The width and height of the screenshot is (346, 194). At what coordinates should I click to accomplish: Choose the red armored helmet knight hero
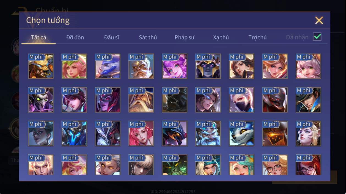point(275,100)
